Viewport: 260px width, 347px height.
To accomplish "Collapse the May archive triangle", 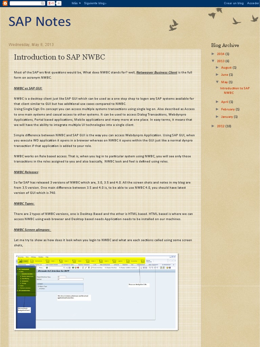I will click(217, 82).
